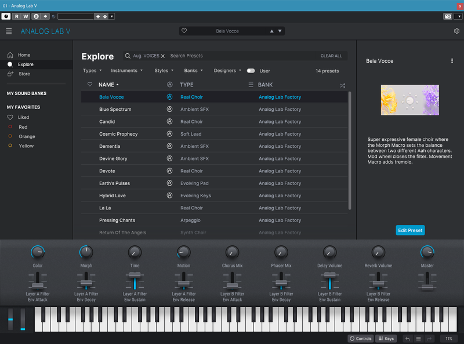Image resolution: width=464 pixels, height=344 pixels.
Task: Open the three-dot menu for Bela Vocce
Action: [452, 61]
